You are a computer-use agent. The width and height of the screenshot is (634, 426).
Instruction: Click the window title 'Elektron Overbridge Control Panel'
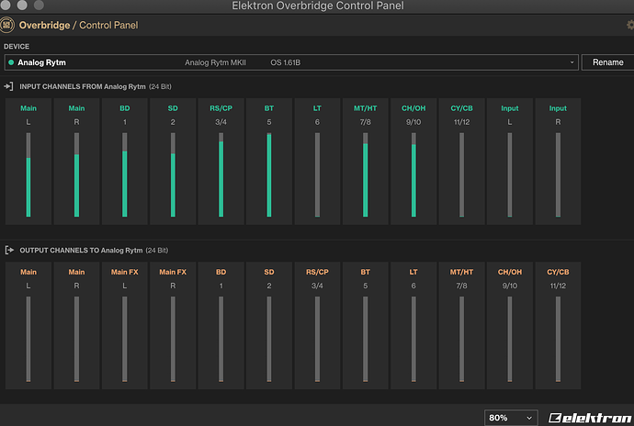[317, 6]
